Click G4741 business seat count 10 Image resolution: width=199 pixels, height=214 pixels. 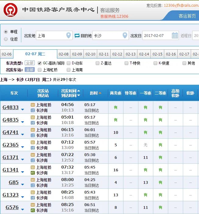click(x=116, y=133)
